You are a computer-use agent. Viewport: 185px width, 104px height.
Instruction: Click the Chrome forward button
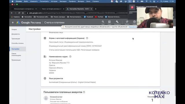point(15,13)
